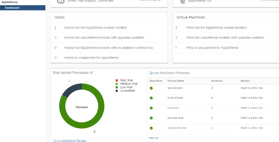The height and width of the screenshot is (142, 279).
Task: Open count of VMs unsupported for AppDefense
Action: coord(176,48)
